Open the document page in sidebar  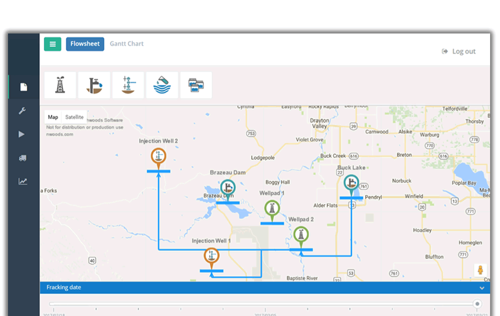coord(24,87)
